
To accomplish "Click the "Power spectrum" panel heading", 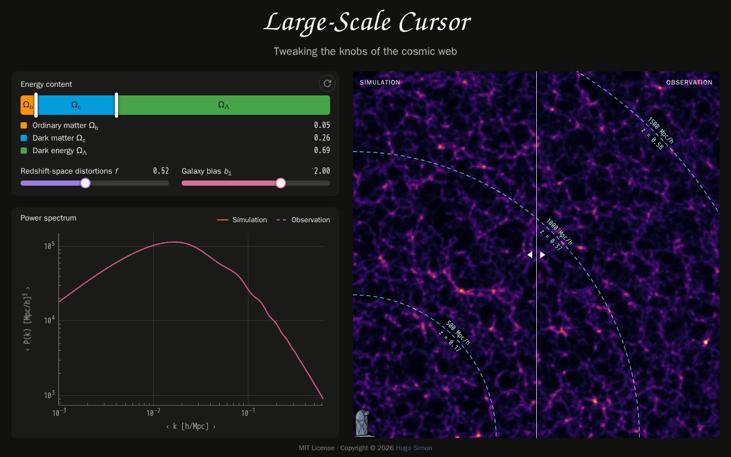I will click(49, 218).
